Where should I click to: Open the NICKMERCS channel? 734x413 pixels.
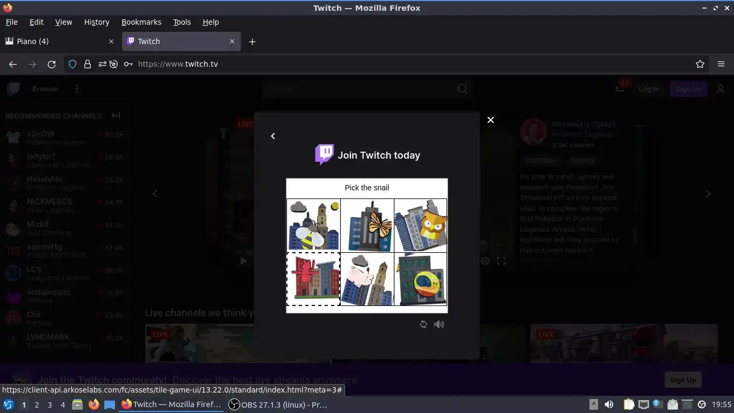(64, 205)
